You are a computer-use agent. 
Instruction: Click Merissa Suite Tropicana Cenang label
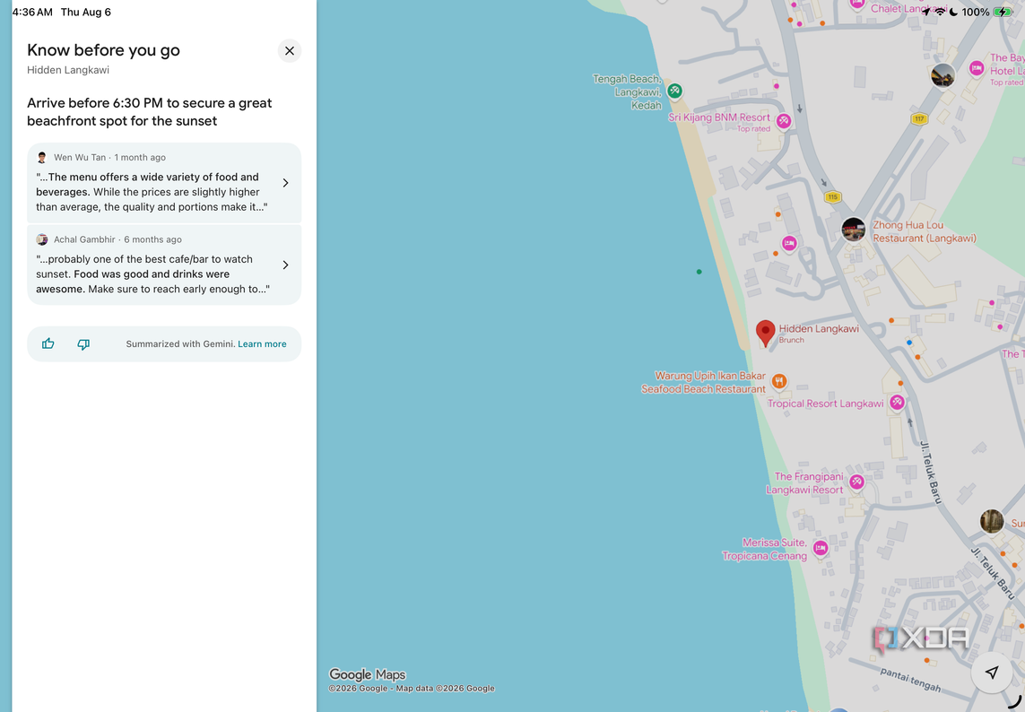coord(764,549)
